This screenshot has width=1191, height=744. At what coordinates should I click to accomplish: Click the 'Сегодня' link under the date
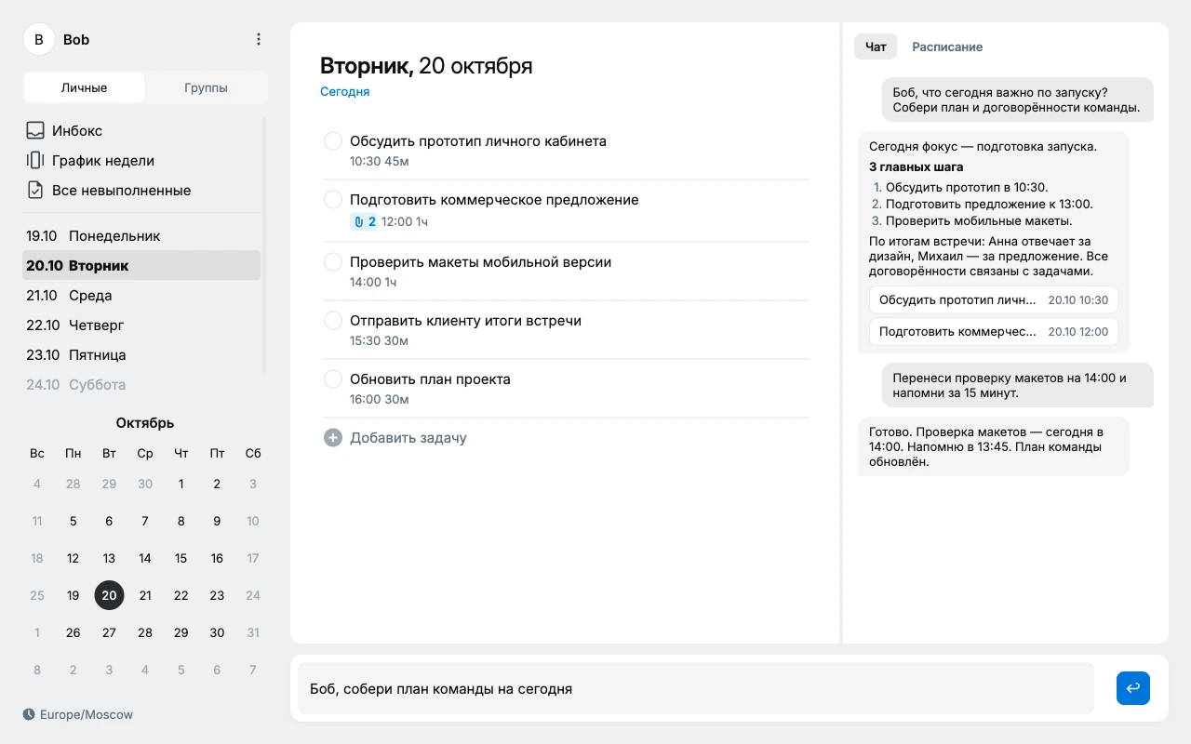pyautogui.click(x=345, y=91)
